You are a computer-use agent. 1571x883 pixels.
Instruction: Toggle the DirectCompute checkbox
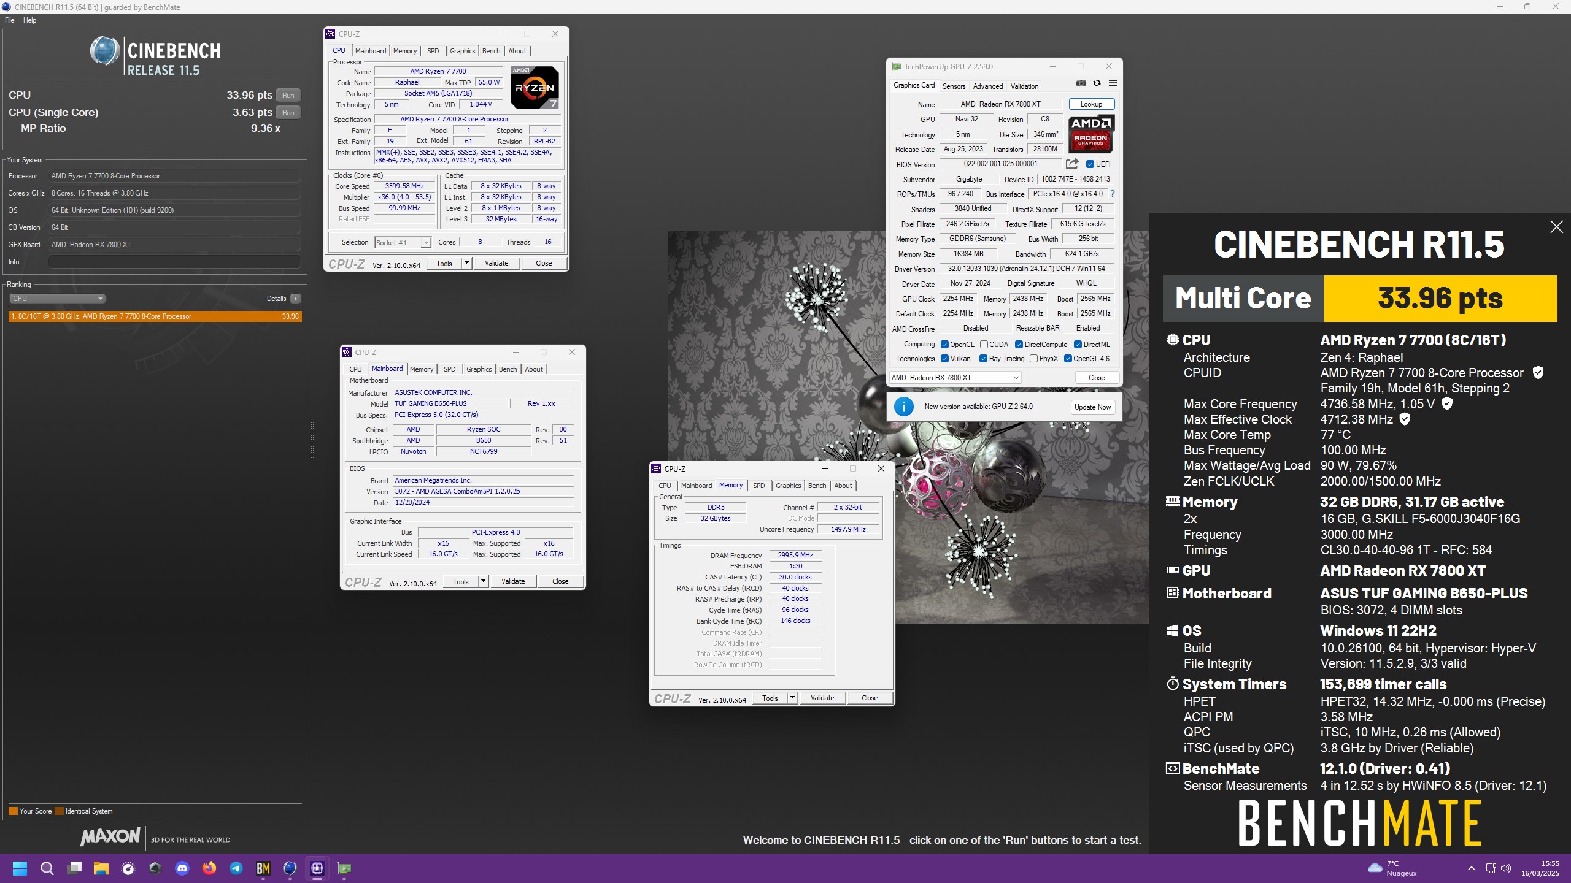click(x=1019, y=345)
